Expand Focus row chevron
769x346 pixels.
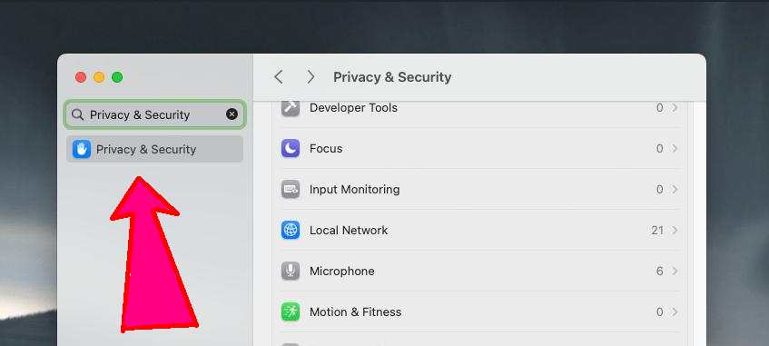(x=675, y=148)
